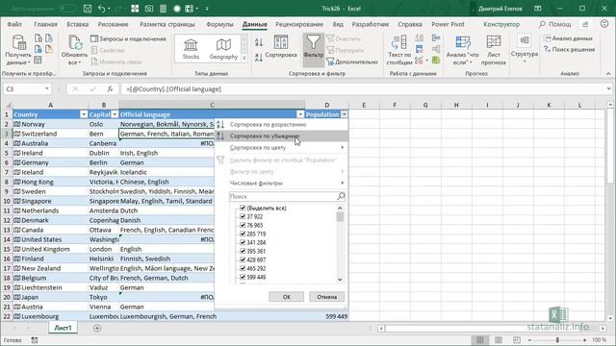This screenshot has height=346, width=616.
Task: Uncheck the 395 361 checkbox
Action: (x=243, y=251)
